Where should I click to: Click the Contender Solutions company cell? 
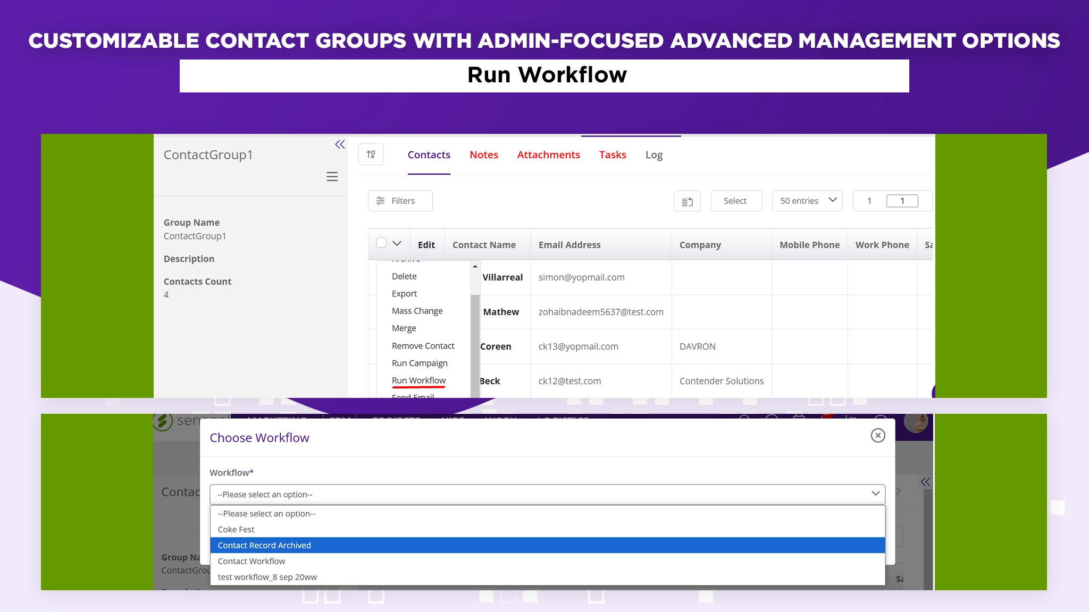point(721,381)
